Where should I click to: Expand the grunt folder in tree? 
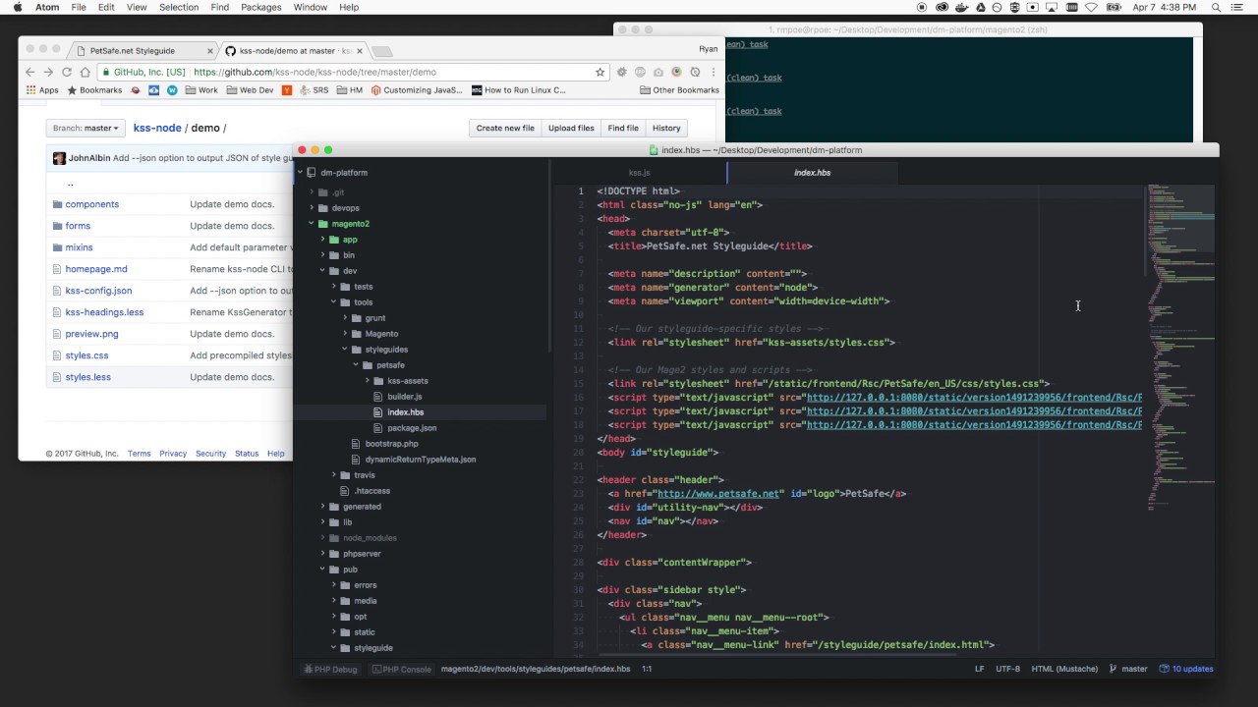345,318
